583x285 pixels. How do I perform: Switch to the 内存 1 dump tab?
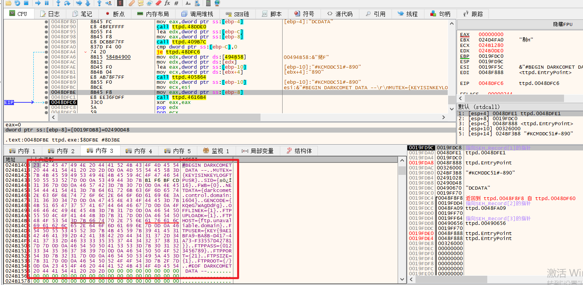tap(22, 151)
